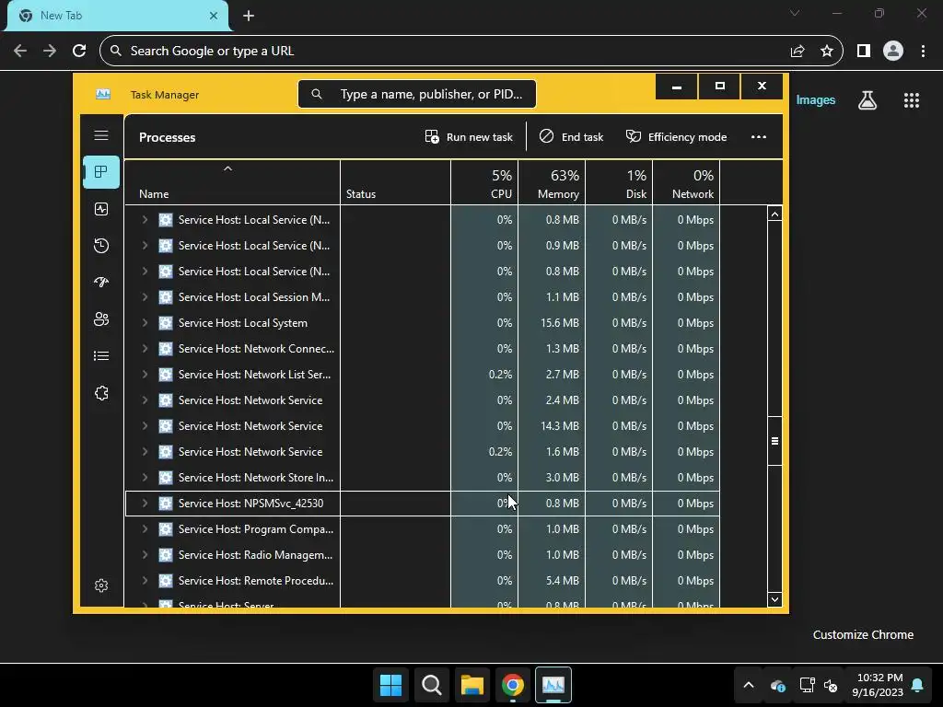This screenshot has width=943, height=707.
Task: Click Customize Chrome button
Action: click(x=863, y=635)
